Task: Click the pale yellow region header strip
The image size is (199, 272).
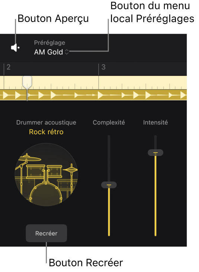Action: coord(93,82)
